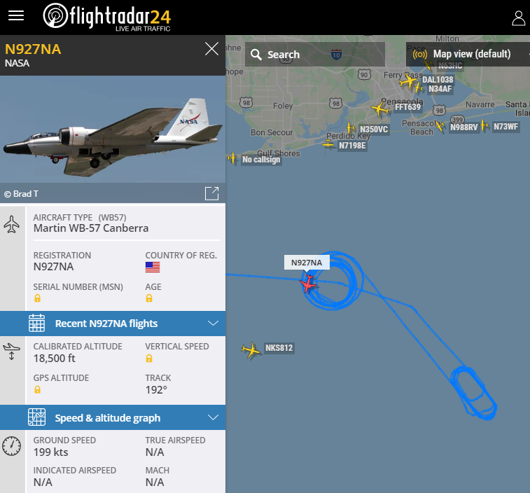This screenshot has width=530, height=493.
Task: Select the N7198E flight label
Action: (x=352, y=146)
